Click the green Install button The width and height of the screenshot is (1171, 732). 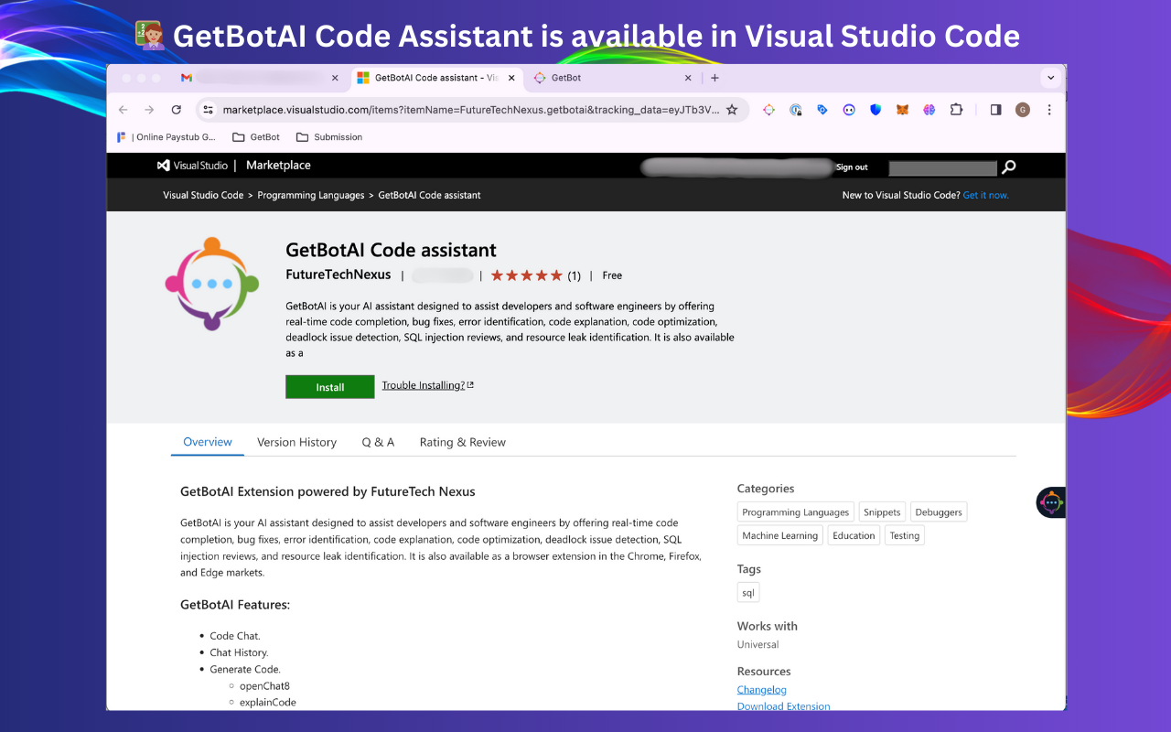point(330,387)
